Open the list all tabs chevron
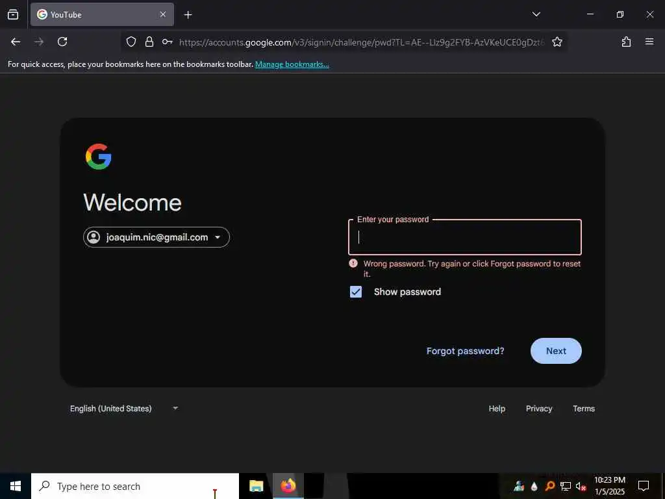665x499 pixels. [536, 14]
